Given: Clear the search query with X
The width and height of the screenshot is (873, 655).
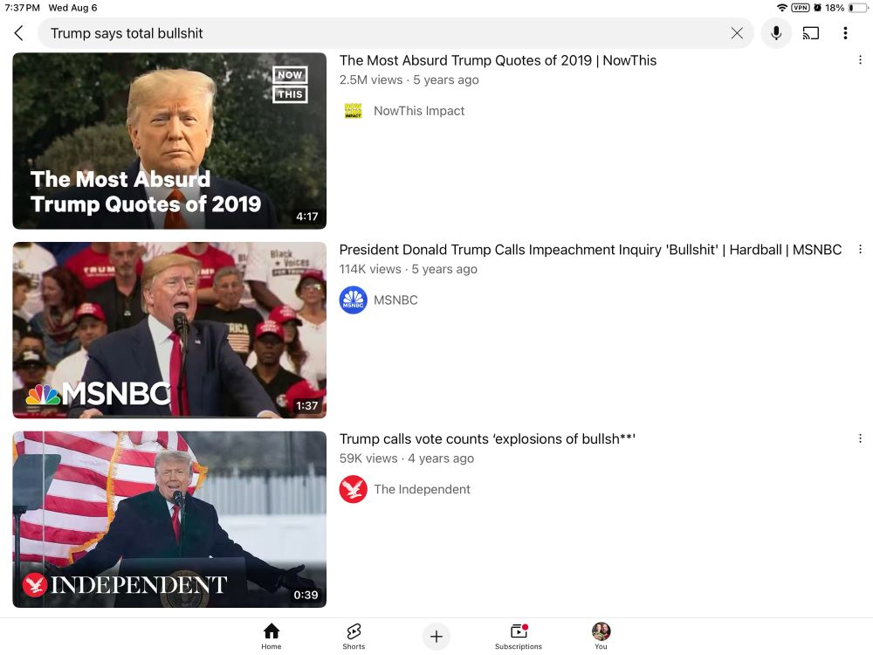Looking at the screenshot, I should (x=737, y=33).
